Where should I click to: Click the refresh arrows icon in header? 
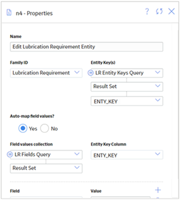click(x=159, y=11)
